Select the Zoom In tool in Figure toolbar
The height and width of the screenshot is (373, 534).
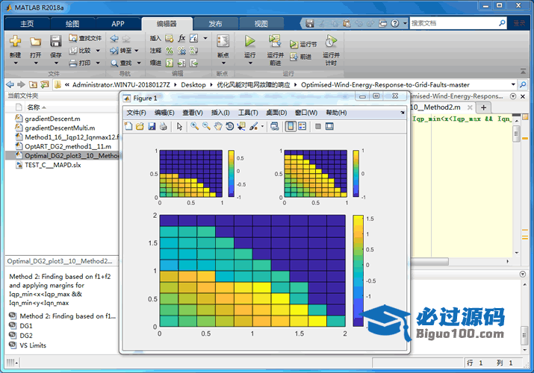click(194, 126)
